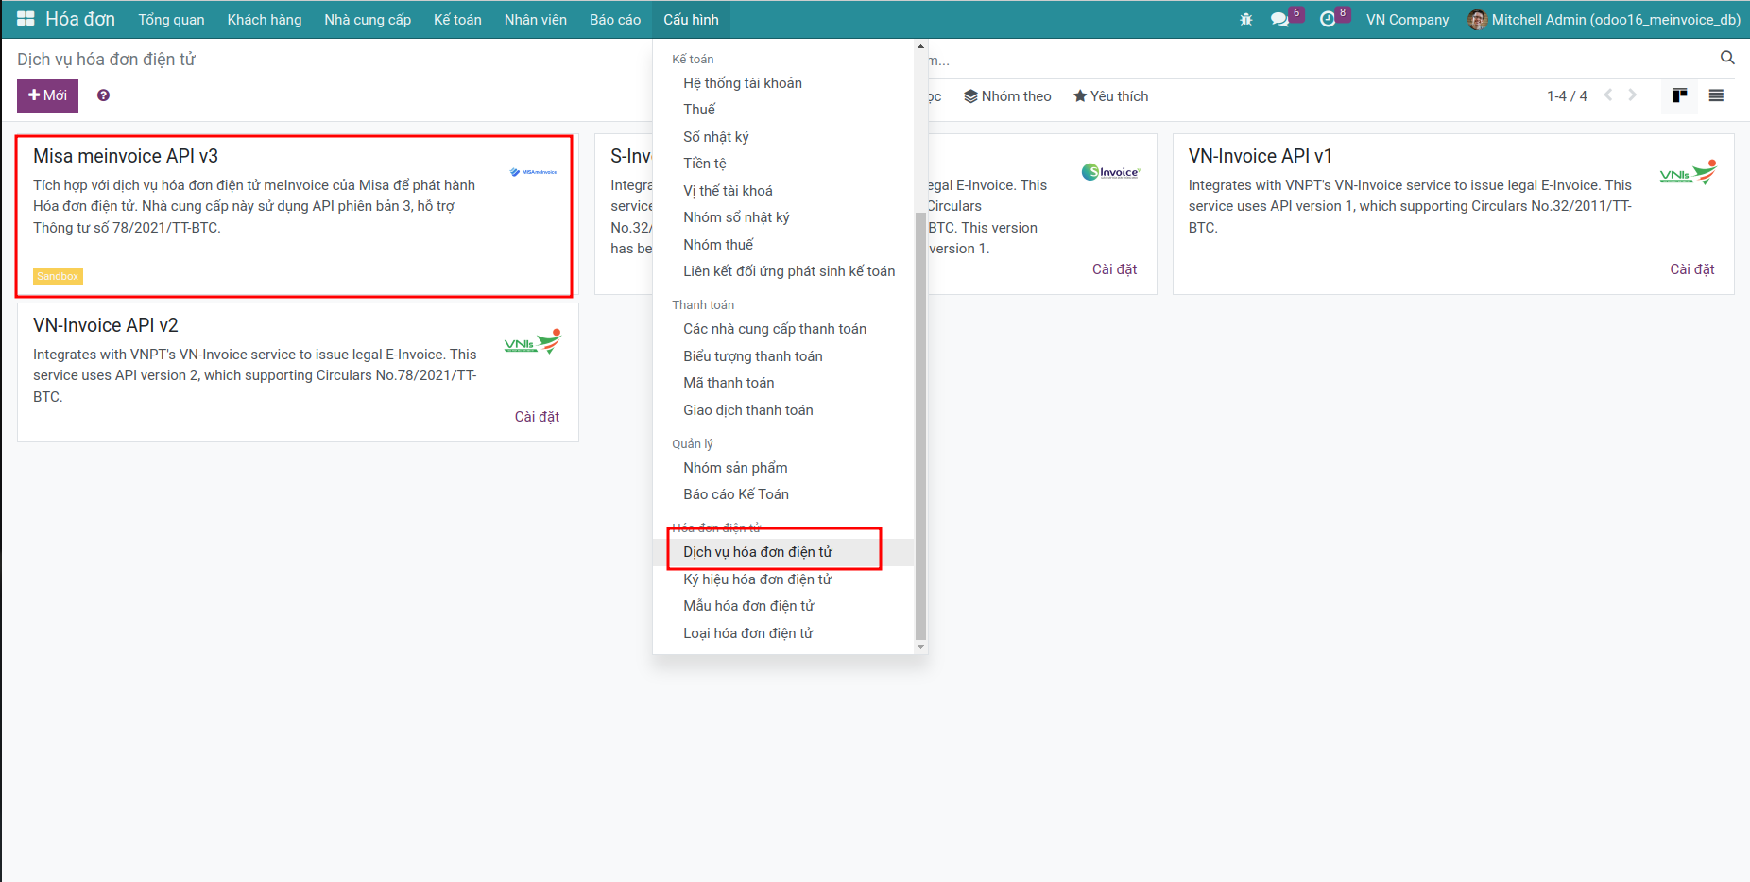
Task: Open the activities clock icon
Action: point(1328,19)
